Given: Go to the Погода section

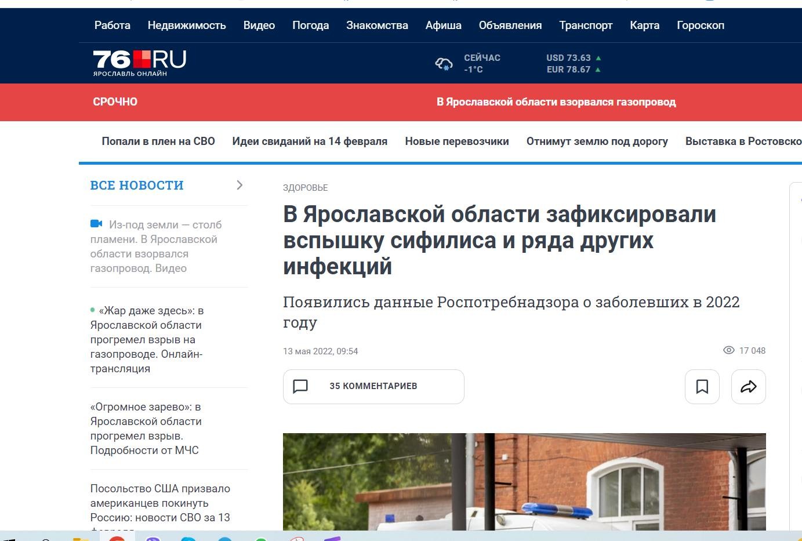Looking at the screenshot, I should pyautogui.click(x=310, y=26).
